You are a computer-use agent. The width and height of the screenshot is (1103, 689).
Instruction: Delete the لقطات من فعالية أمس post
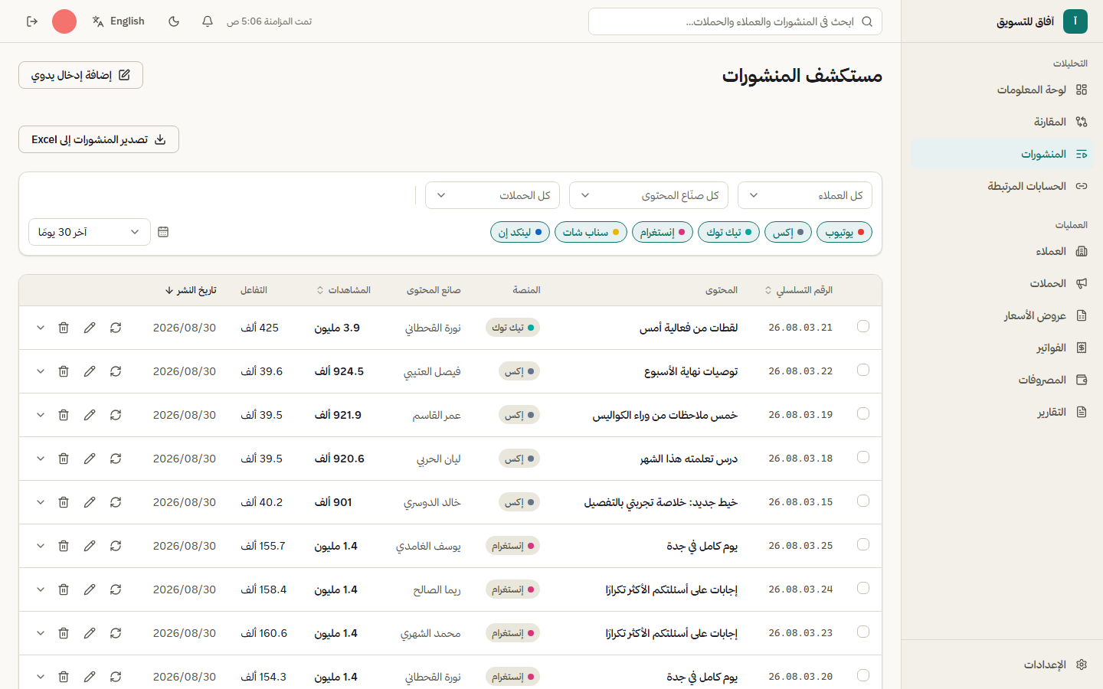click(64, 328)
